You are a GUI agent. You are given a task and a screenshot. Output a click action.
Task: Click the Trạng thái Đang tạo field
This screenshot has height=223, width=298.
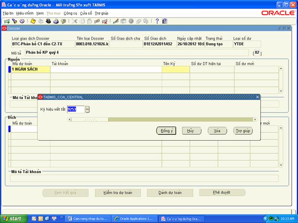coord(219,44)
